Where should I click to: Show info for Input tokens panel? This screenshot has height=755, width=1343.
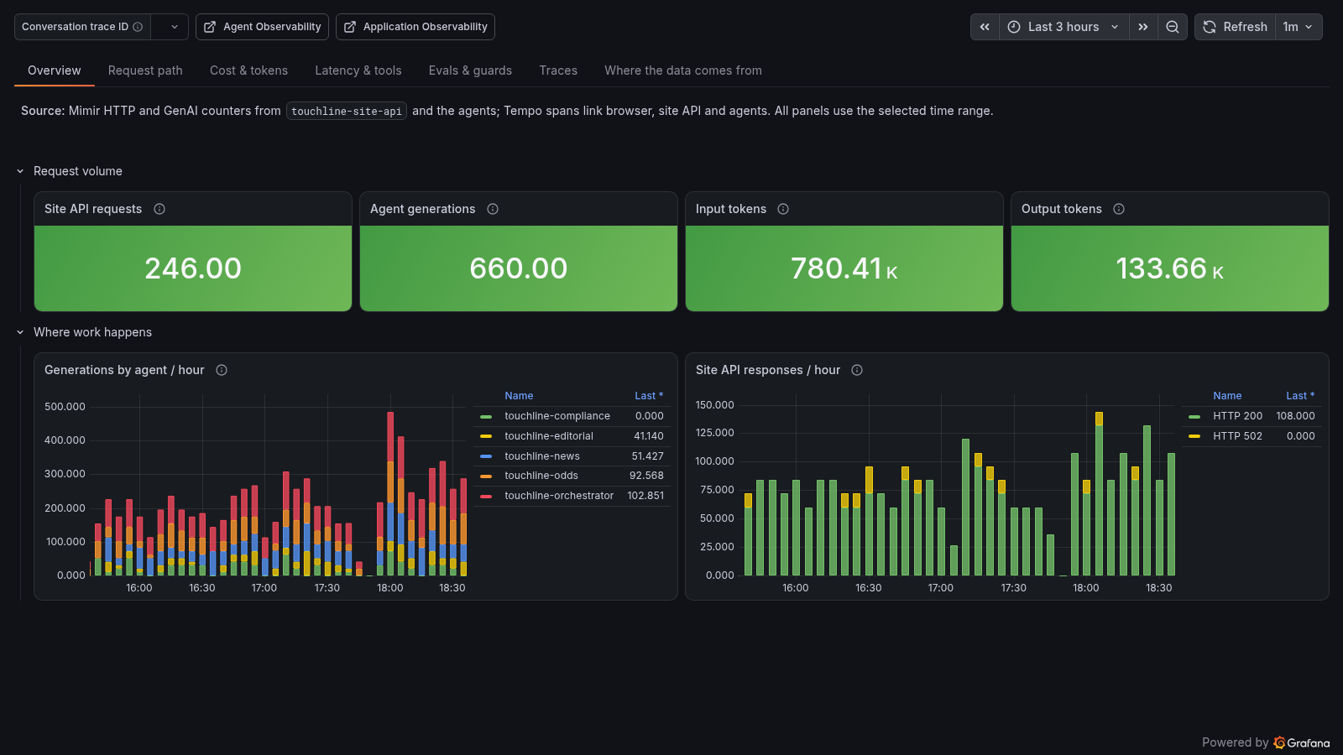tap(783, 209)
